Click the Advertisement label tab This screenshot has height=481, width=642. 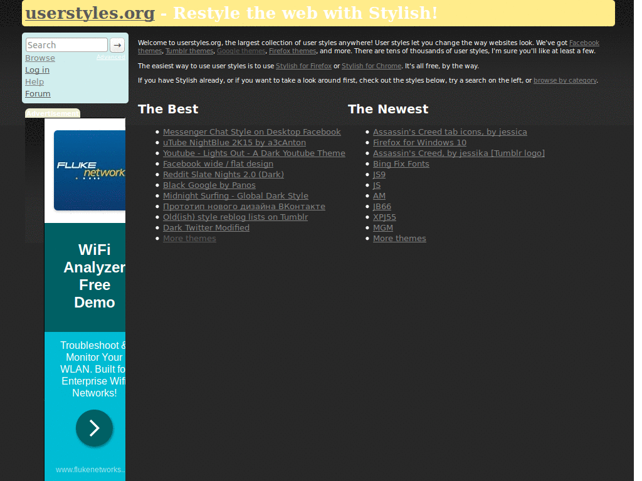pyautogui.click(x=53, y=113)
